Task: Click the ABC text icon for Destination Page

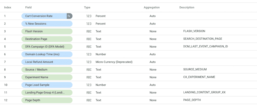Action: coord(89,39)
